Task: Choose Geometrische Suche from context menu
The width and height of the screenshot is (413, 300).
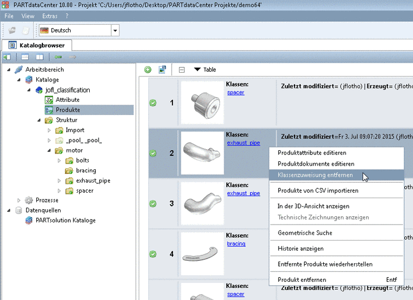Action: [x=336, y=233]
